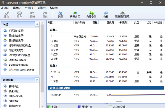
Task: Select the 磁盘1 group header
Action: coord(53,30)
